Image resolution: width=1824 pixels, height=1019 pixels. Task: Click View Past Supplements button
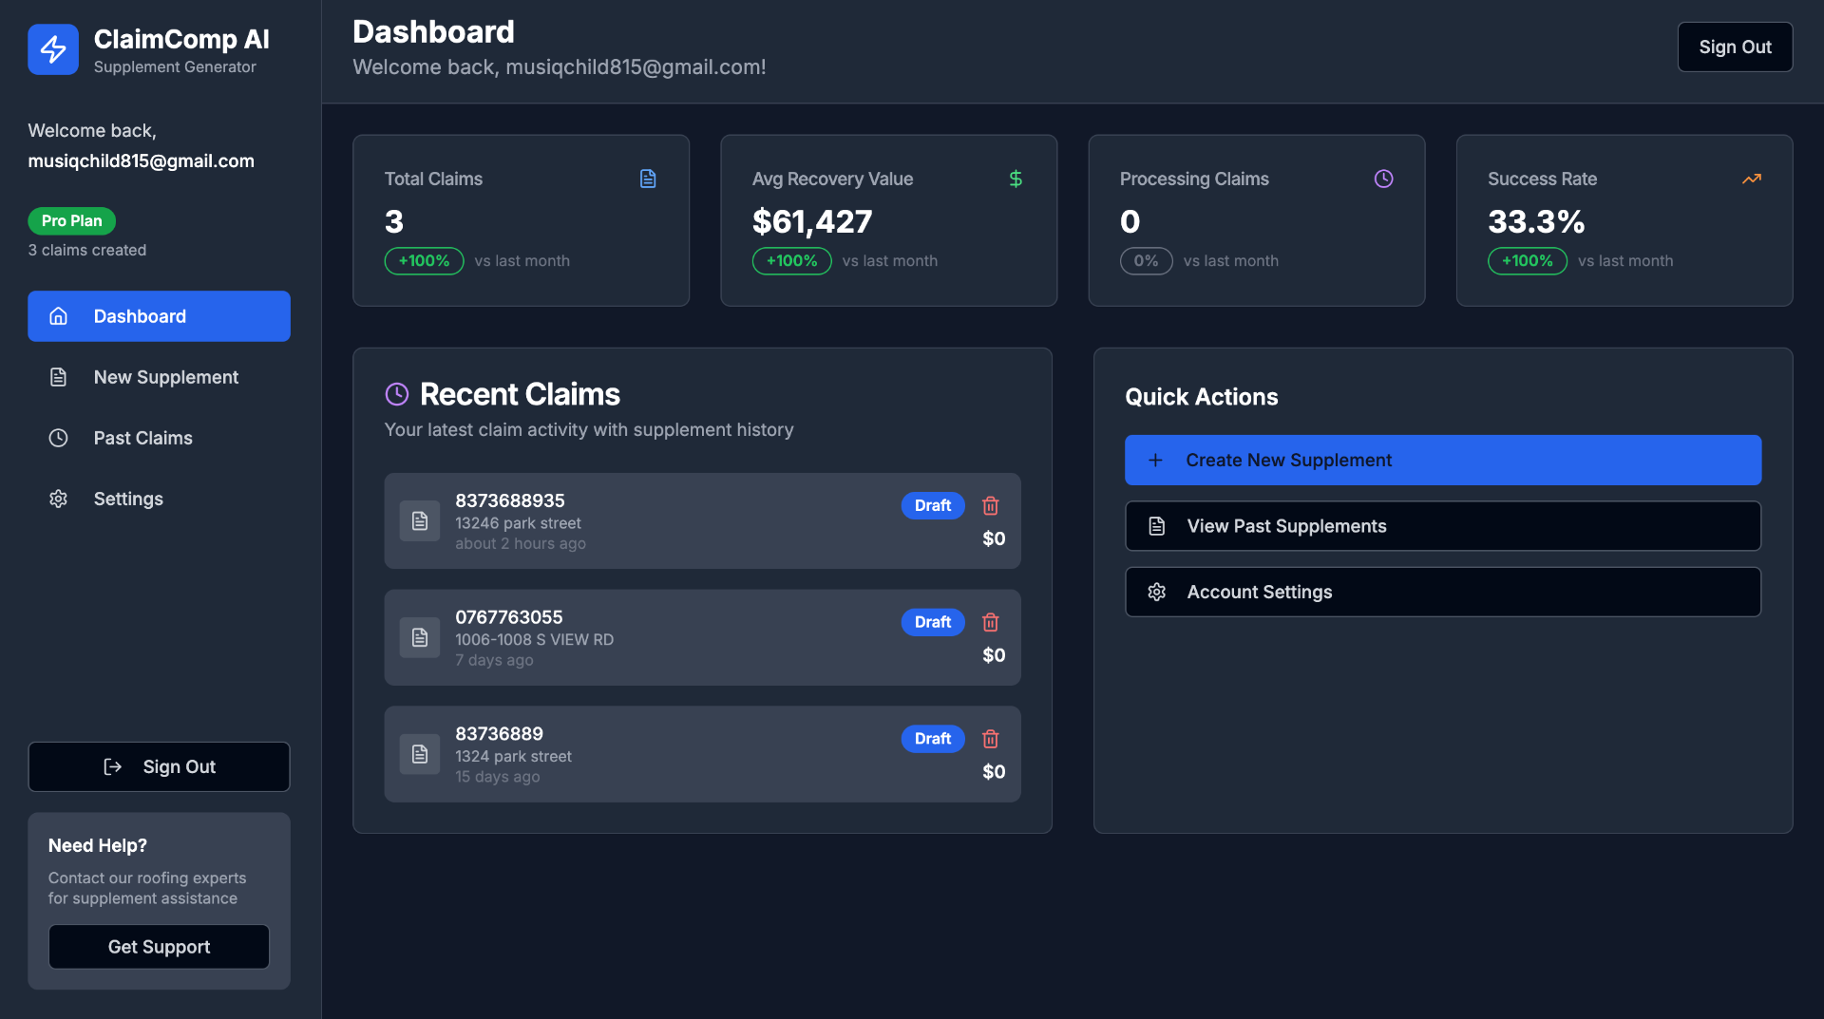1443,526
